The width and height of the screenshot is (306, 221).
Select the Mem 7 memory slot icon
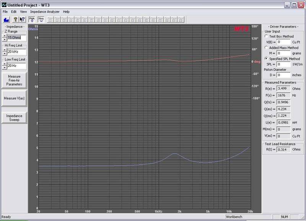coord(91,19)
